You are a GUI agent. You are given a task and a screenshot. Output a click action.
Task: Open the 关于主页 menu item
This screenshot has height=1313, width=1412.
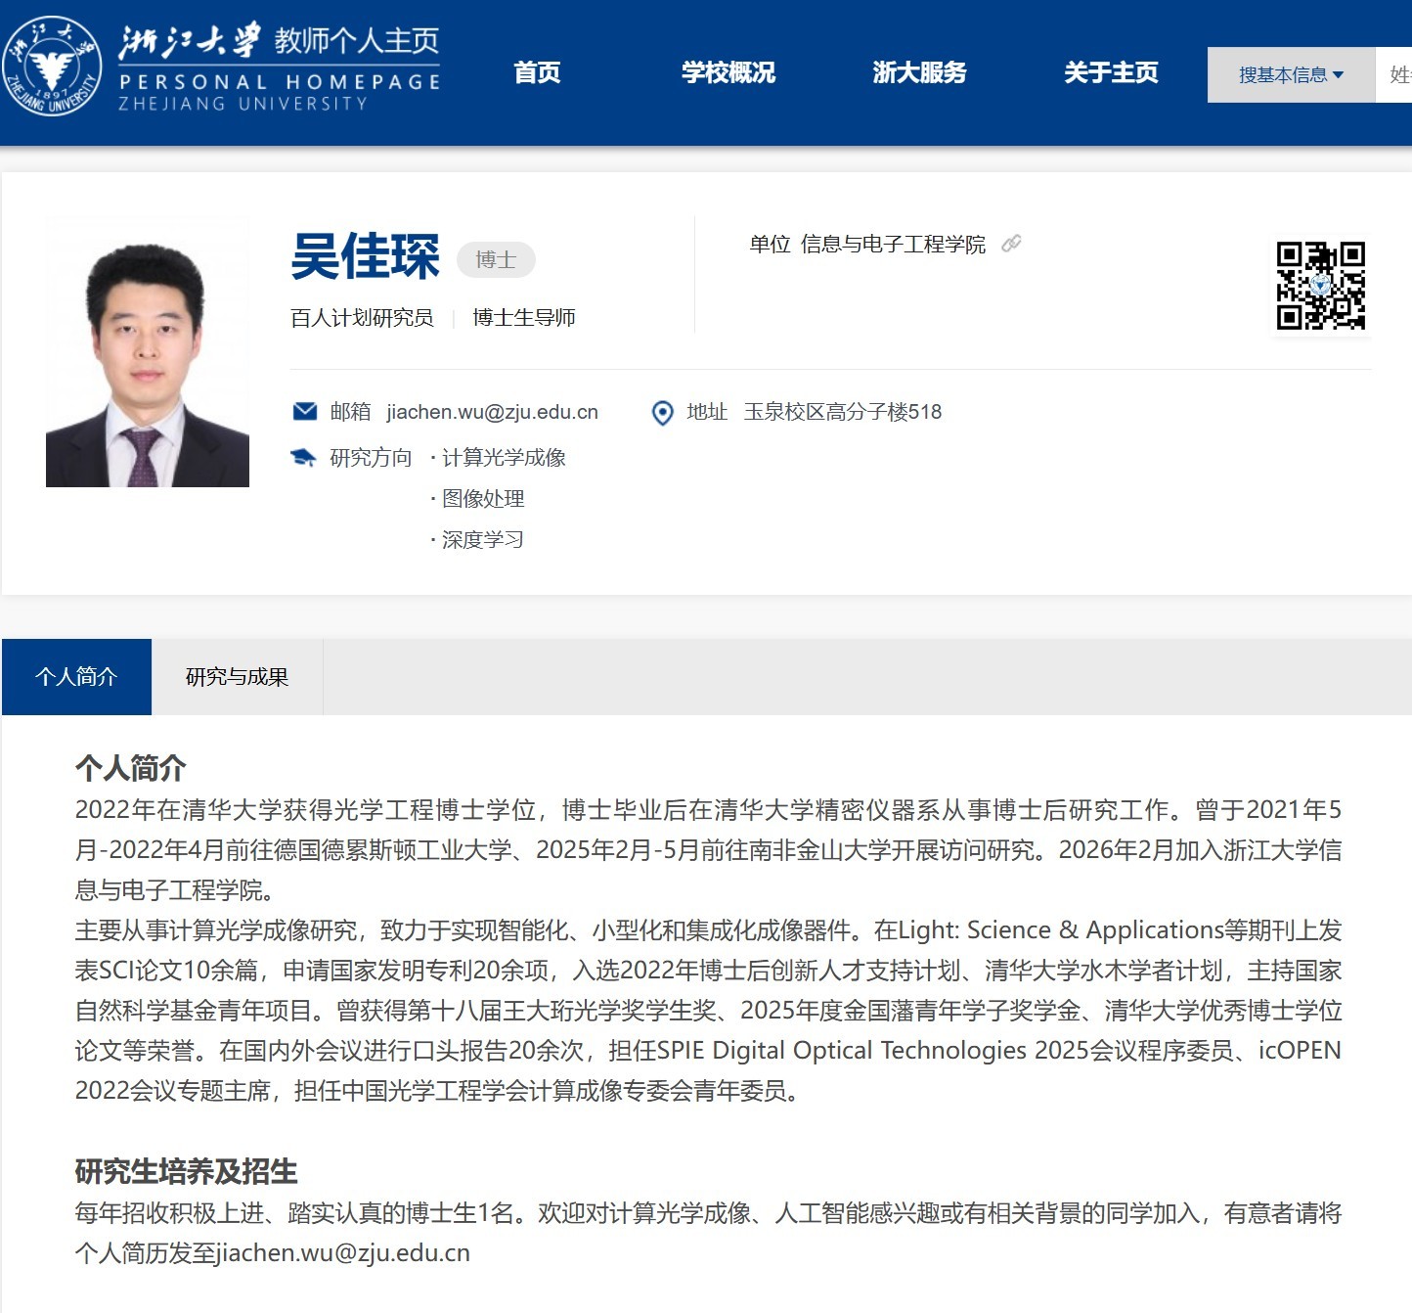[1111, 72]
